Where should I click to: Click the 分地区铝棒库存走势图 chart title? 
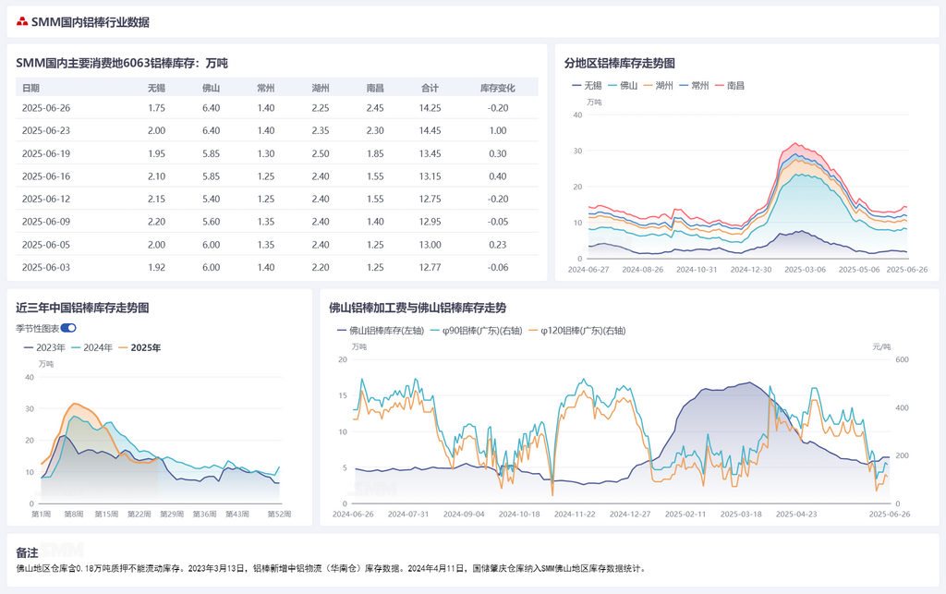point(620,64)
